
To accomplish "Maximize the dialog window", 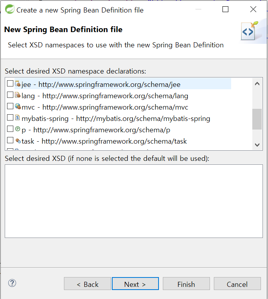I will coord(225,9).
